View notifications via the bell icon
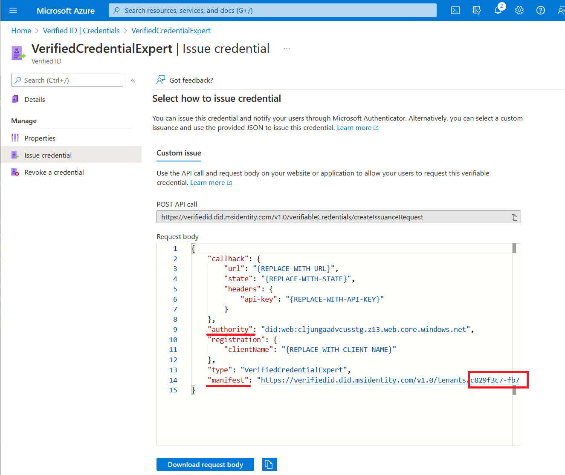565x475 pixels. tap(498, 10)
